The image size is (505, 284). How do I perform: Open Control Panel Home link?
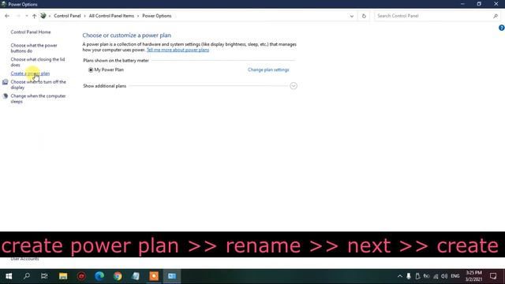click(31, 32)
